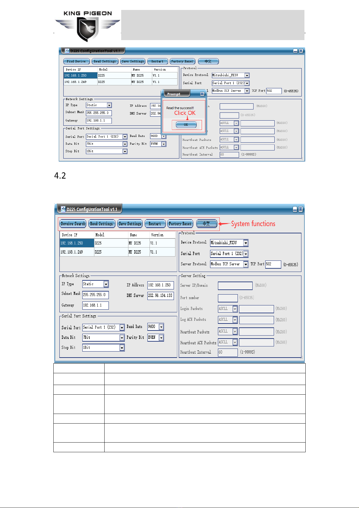Click Port number field in System functions window
Image resolution: width=359 pixels, height=508 pixels.
point(228,298)
